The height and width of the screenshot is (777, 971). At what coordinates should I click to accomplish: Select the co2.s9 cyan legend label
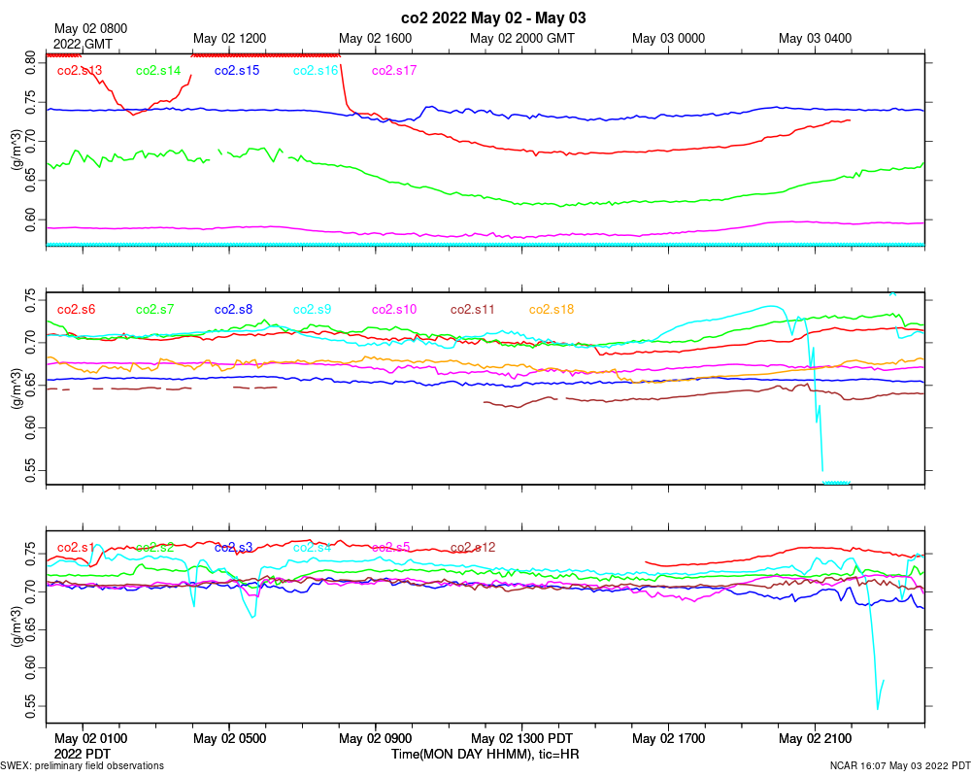point(312,309)
